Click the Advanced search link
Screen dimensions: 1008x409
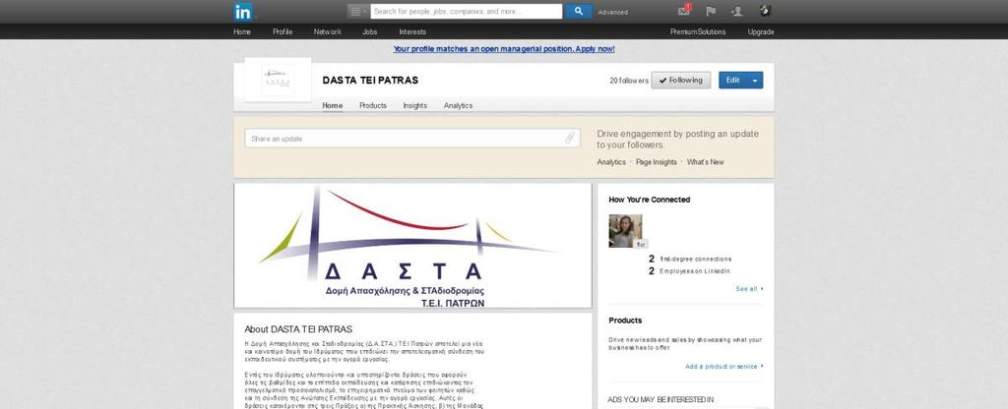[612, 12]
